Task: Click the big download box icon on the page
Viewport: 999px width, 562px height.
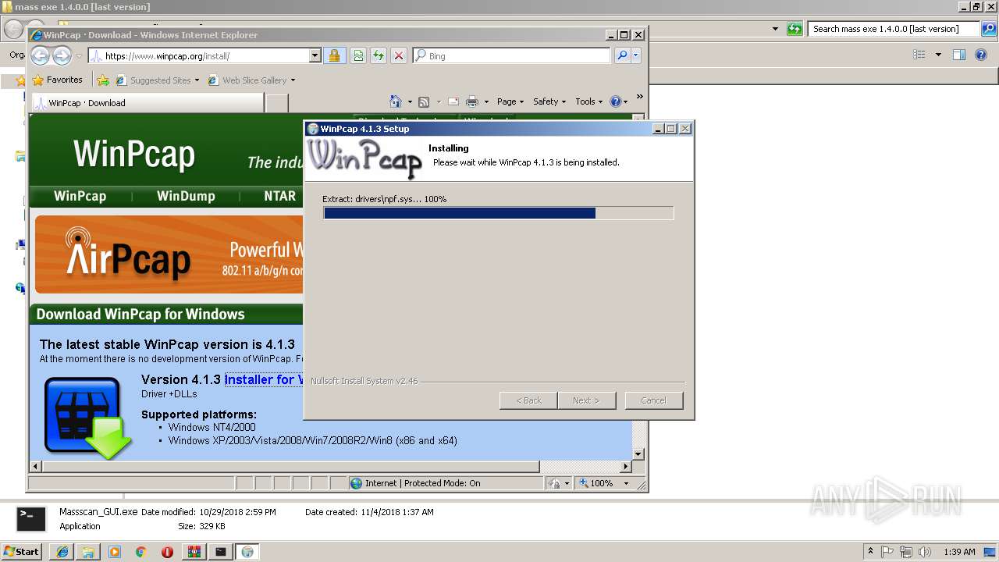Action: tap(87, 418)
